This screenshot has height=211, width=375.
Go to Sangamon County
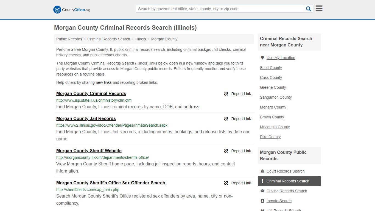[x=276, y=97]
